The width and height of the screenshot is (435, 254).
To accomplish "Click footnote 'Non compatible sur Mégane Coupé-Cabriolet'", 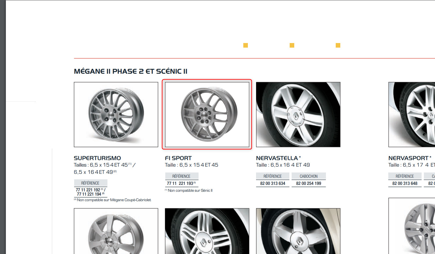I will (x=114, y=200).
